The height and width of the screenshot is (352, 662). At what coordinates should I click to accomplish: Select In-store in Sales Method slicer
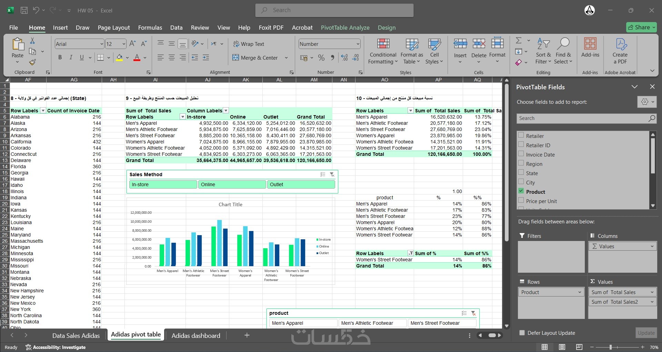(163, 184)
